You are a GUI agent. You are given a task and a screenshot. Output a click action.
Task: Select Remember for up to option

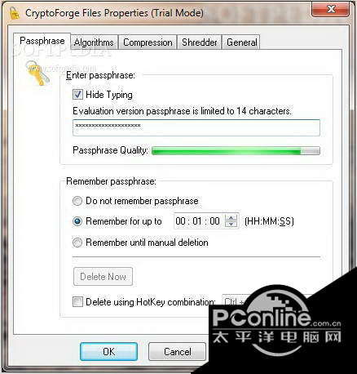(77, 221)
